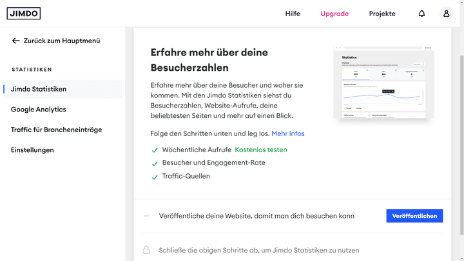Click the text Traffic-Quellen
The height and width of the screenshot is (261, 464).
(186, 176)
